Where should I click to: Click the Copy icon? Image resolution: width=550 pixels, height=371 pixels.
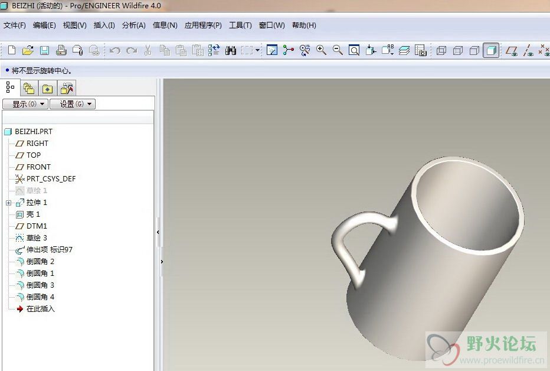pos(165,50)
